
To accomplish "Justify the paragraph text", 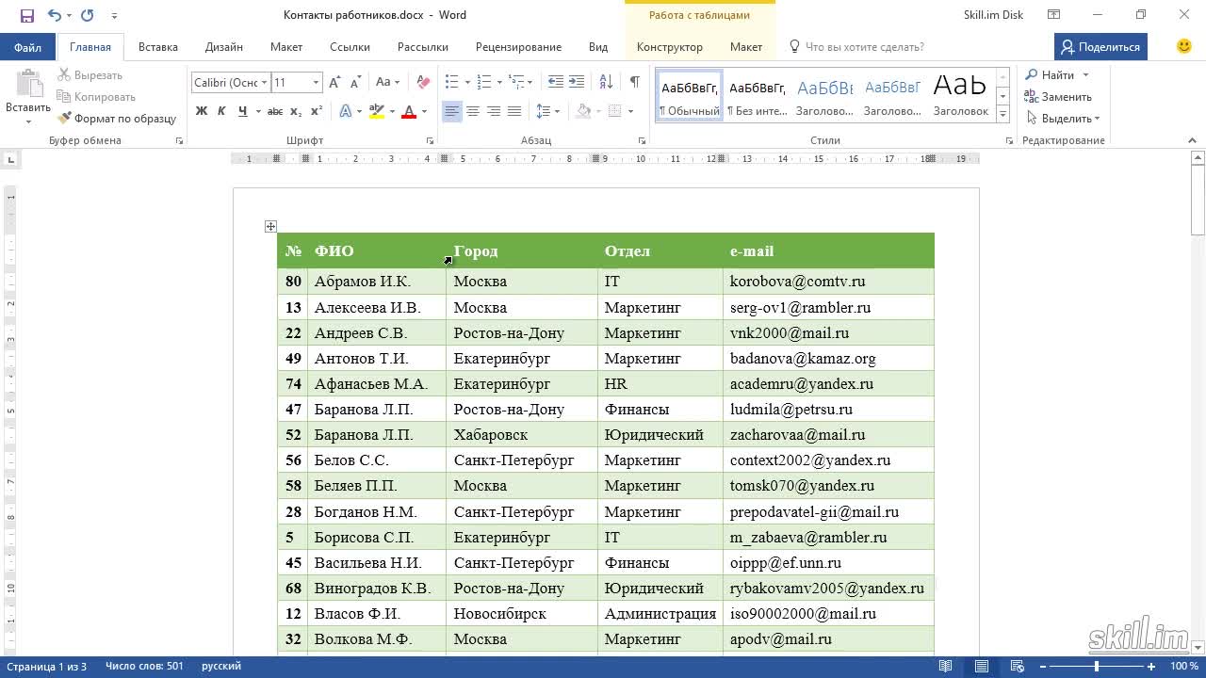I will [x=514, y=111].
